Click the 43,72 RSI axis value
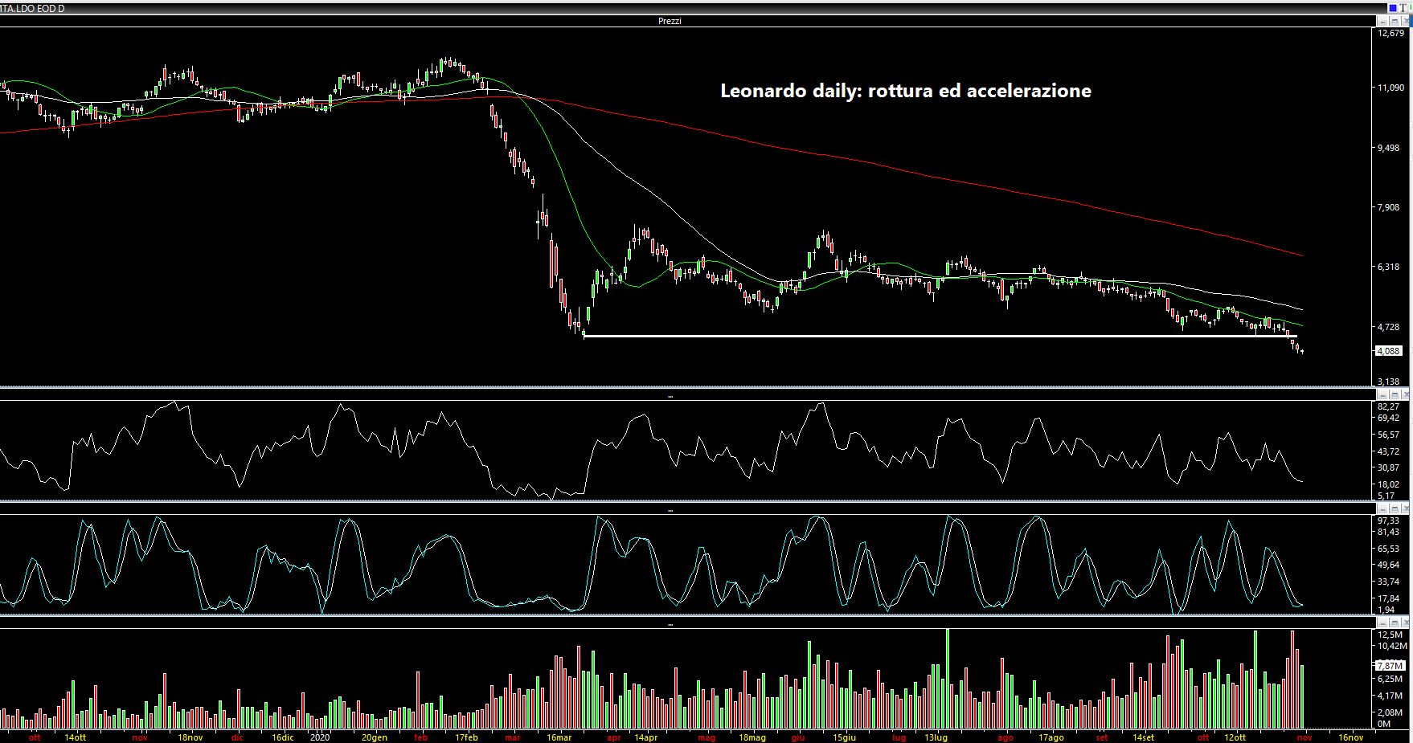 1389,451
